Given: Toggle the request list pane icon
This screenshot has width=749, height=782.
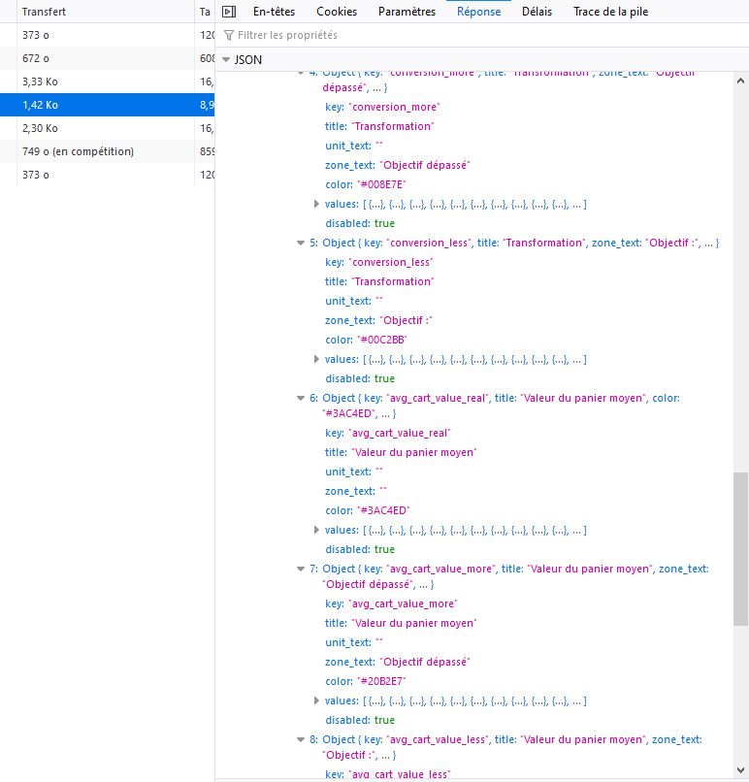Looking at the screenshot, I should point(229,12).
